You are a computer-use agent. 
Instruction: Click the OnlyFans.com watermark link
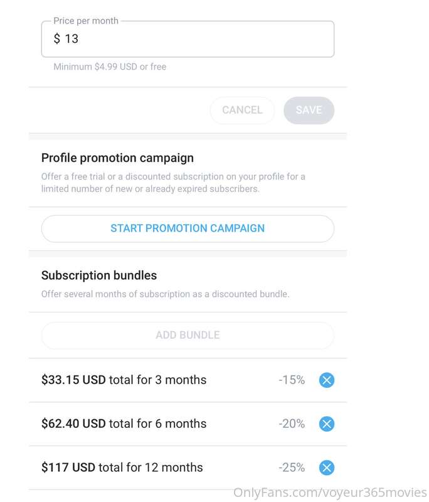coord(330,493)
